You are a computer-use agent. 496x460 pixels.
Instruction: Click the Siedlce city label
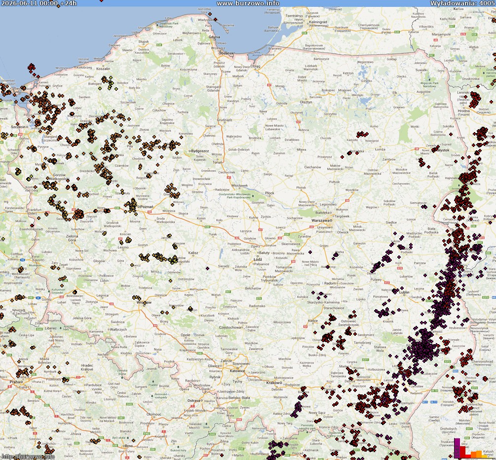point(391,222)
